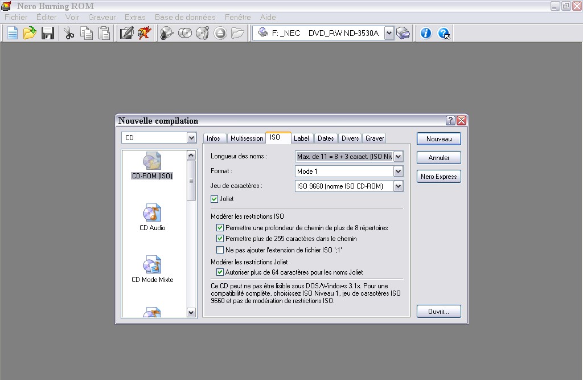Click the Cut scissors icon
The height and width of the screenshot is (380, 583).
tap(69, 33)
